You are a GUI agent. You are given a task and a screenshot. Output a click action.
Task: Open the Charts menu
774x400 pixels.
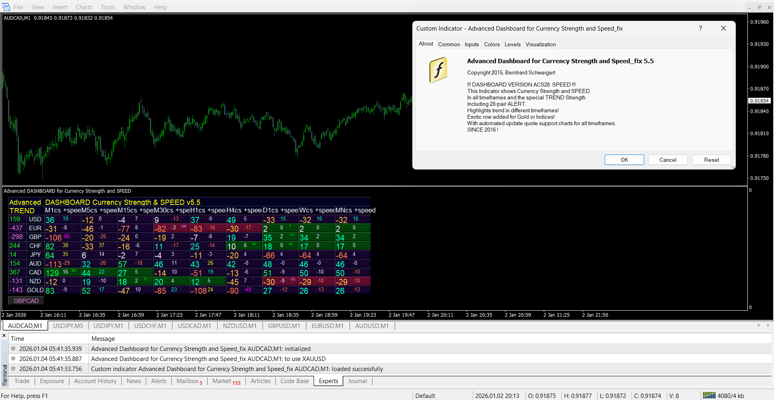84,7
